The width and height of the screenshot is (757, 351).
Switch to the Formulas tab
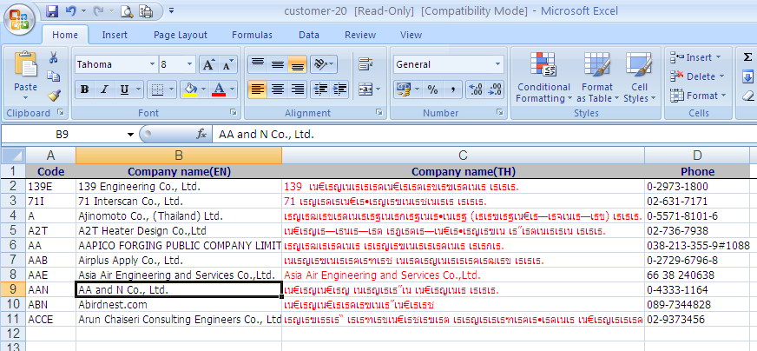coord(252,35)
